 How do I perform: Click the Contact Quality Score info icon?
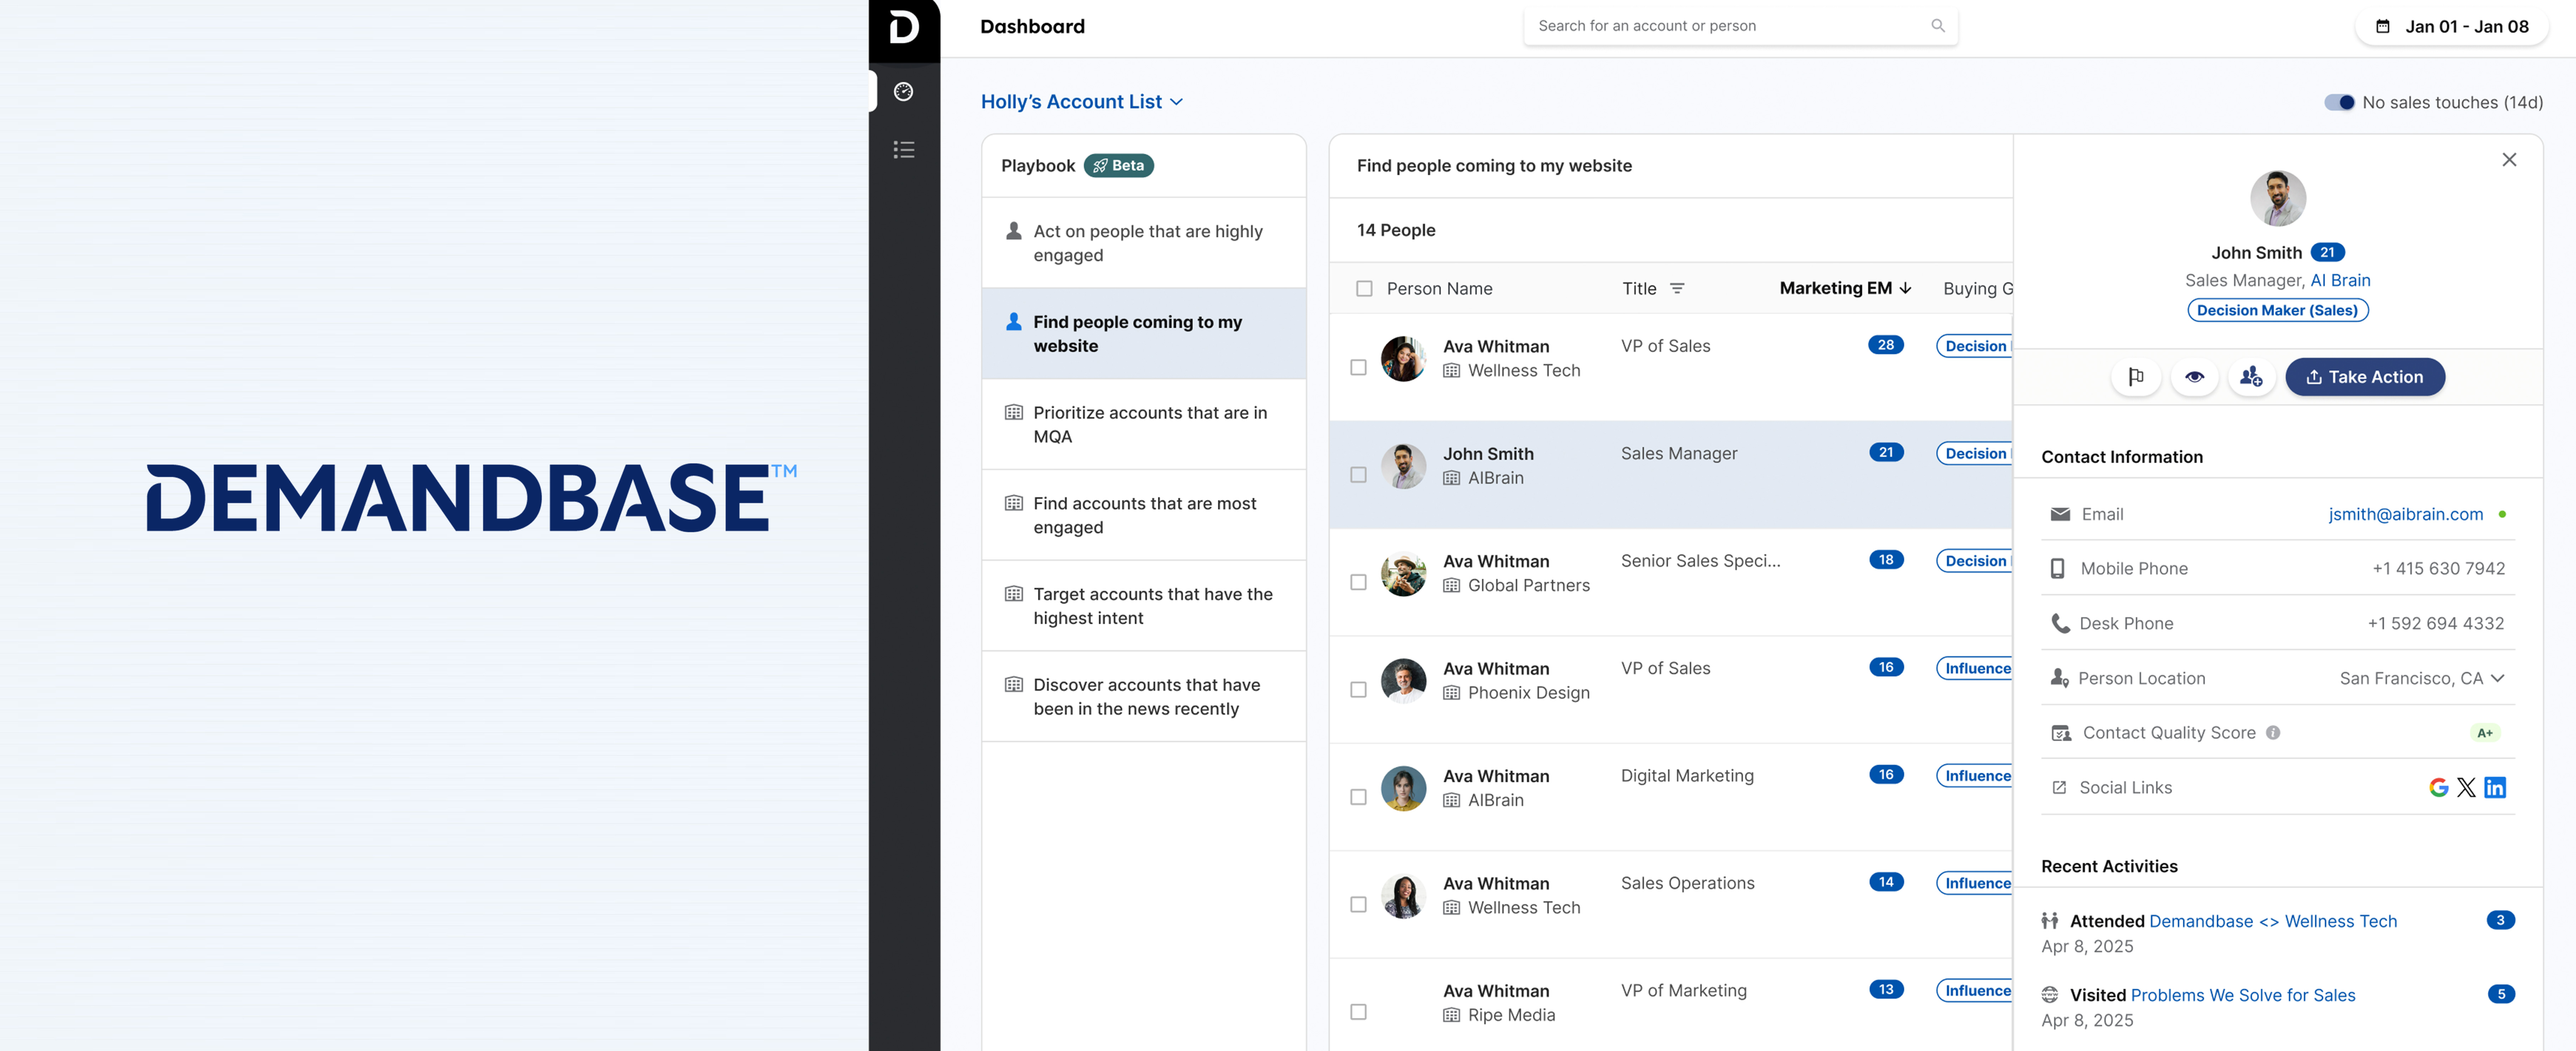[x=2273, y=733]
